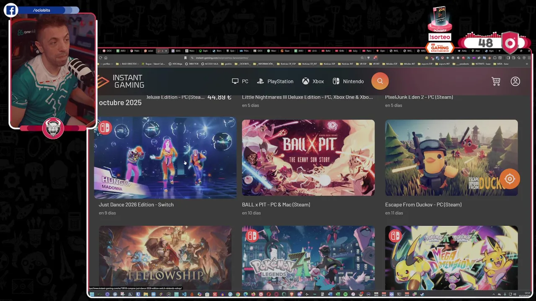536x301 pixels.
Task: Open the _OCIOBITS_ bookmark folder
Action: (x=242, y=64)
